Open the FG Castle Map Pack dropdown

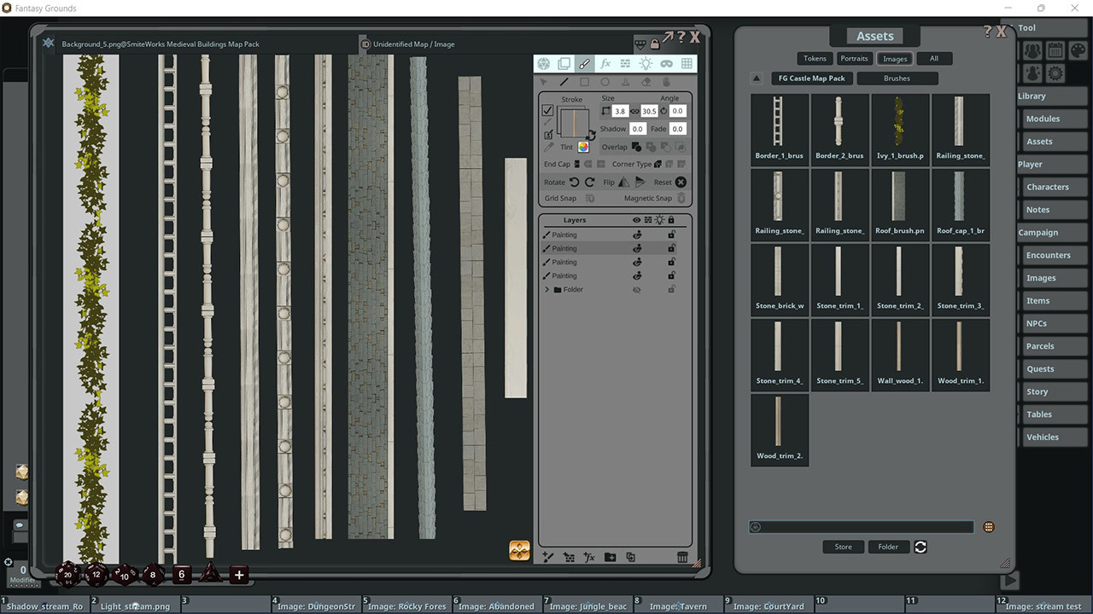tap(811, 78)
